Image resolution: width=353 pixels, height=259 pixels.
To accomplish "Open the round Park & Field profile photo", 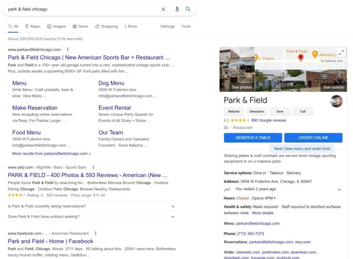I will [x=336, y=101].
